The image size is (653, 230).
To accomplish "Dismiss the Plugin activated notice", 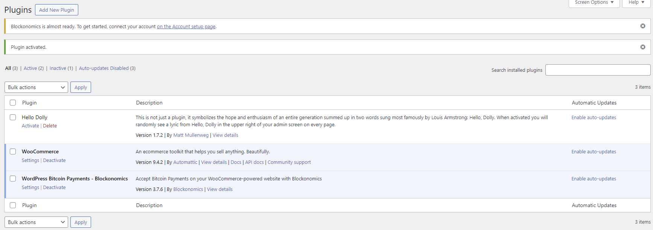I will [x=643, y=47].
